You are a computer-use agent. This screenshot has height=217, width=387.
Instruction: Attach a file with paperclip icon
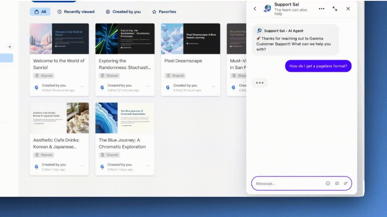coord(346,183)
